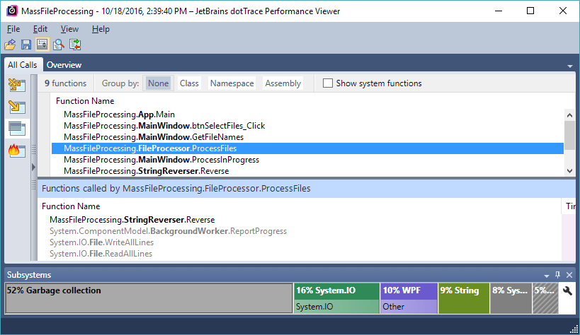Close the Subsystems panel

pyautogui.click(x=569, y=275)
